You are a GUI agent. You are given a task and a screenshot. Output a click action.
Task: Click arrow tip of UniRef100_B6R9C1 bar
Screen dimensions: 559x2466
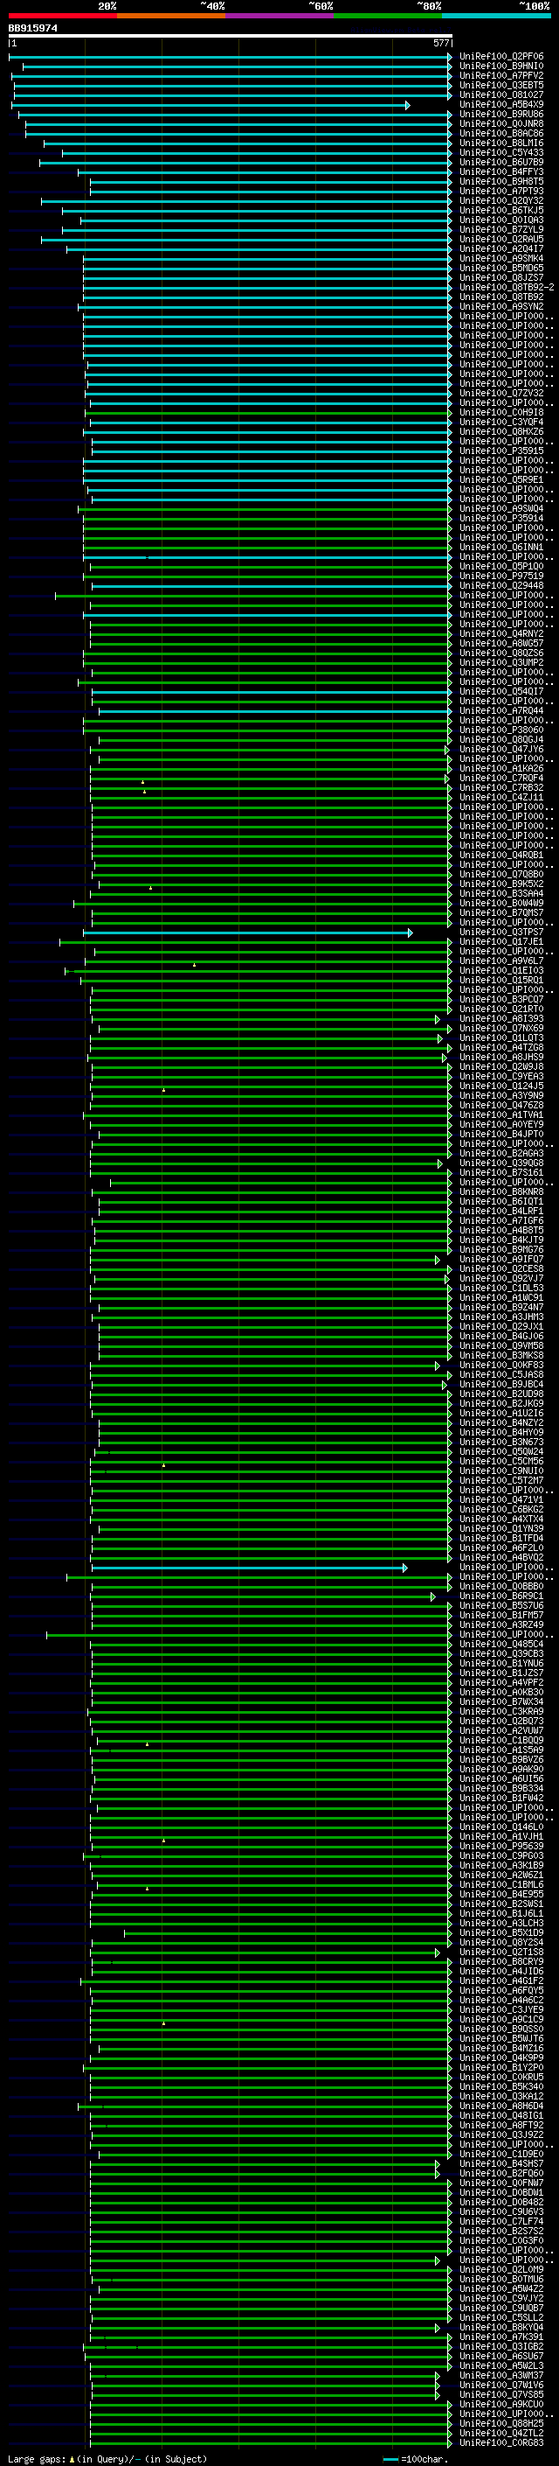coord(433,1596)
